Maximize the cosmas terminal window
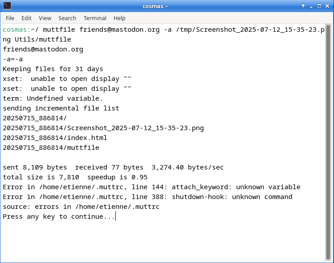The image size is (334, 263). [x=319, y=6]
